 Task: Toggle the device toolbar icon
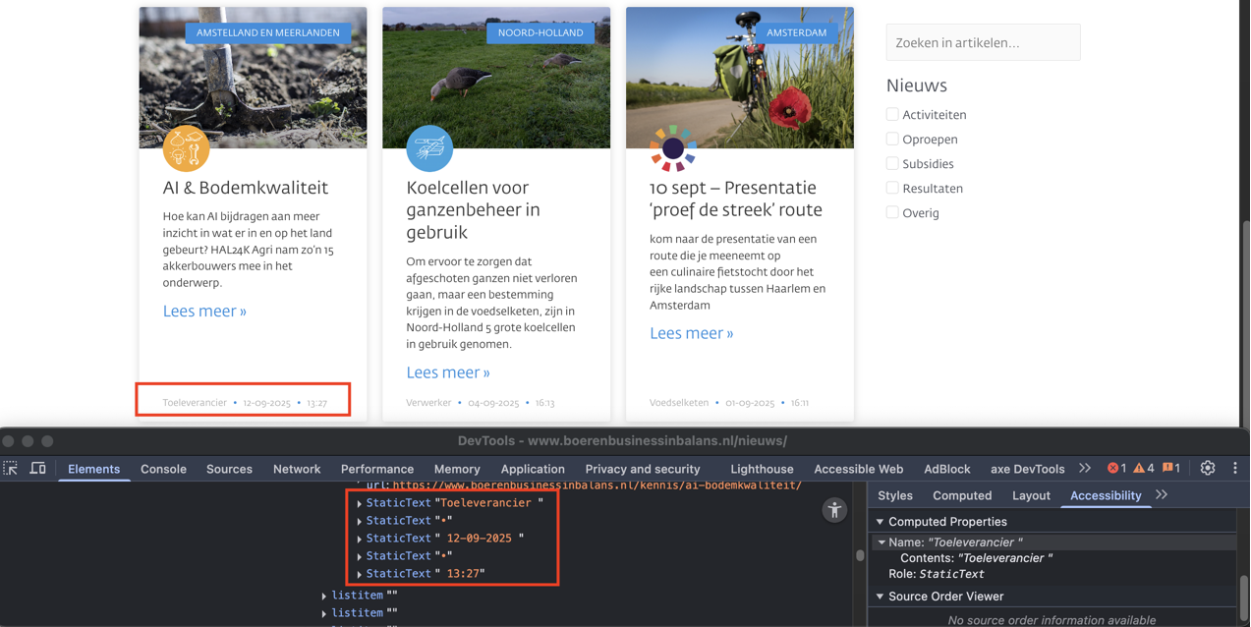(38, 469)
